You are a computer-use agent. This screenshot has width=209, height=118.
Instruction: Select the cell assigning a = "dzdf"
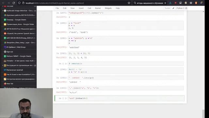click(126, 26)
